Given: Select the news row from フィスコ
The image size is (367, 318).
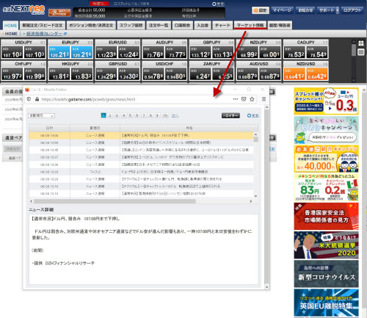Looking at the screenshot, I should (141, 172).
